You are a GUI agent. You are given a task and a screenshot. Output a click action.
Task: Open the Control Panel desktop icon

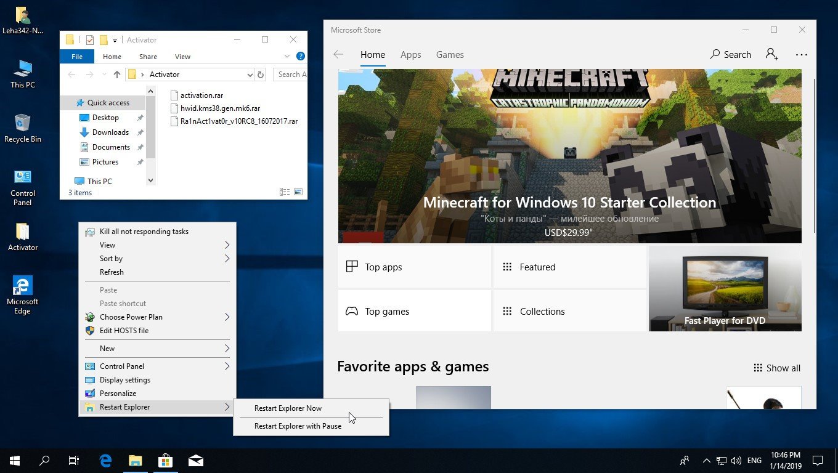[x=22, y=187]
